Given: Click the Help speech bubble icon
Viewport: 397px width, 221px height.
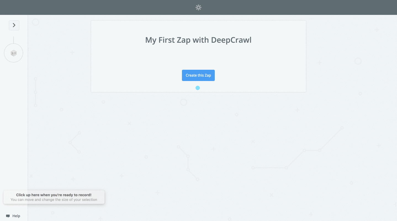Looking at the screenshot, I should (x=8, y=216).
